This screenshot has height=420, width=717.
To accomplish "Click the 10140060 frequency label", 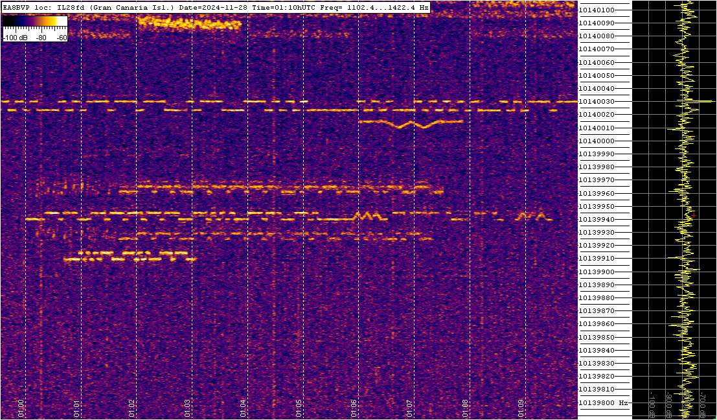I will pos(597,63).
